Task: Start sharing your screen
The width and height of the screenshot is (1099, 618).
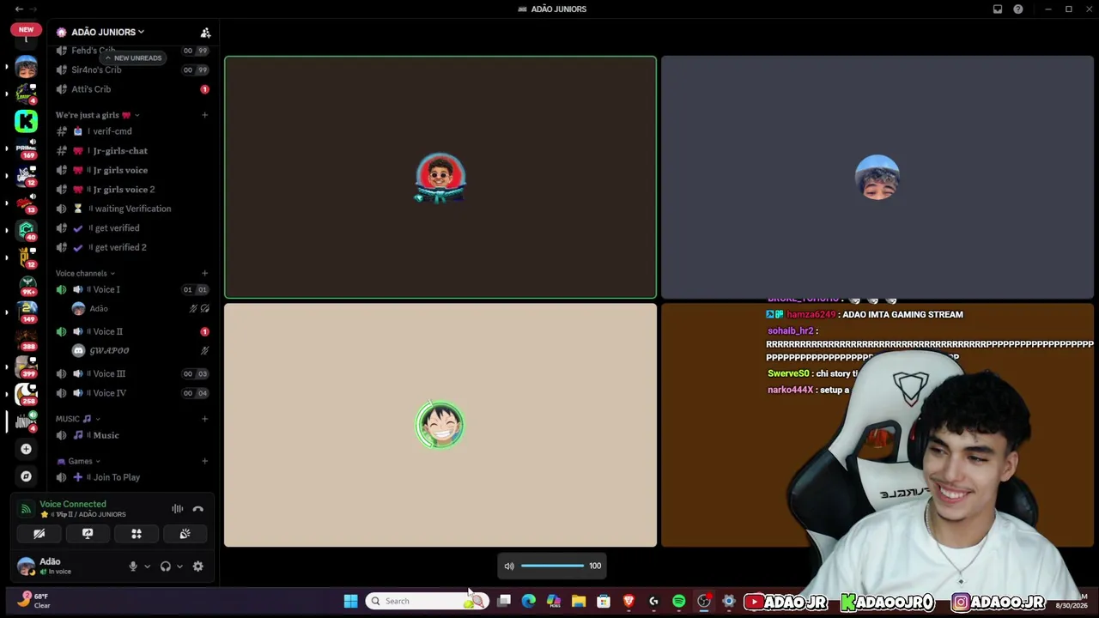Action: click(88, 534)
